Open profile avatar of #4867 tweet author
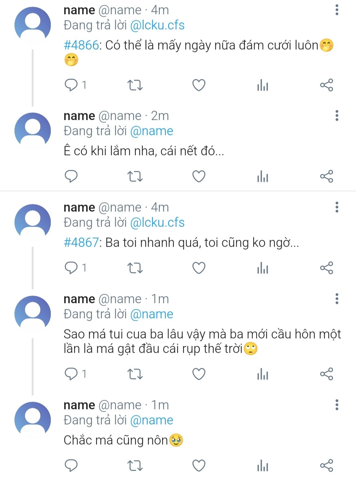356x479 pixels. [33, 222]
